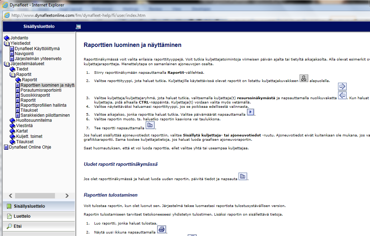Click the Sarakkeiden piilottaminen page icon
370x236 pixels.
18,115
